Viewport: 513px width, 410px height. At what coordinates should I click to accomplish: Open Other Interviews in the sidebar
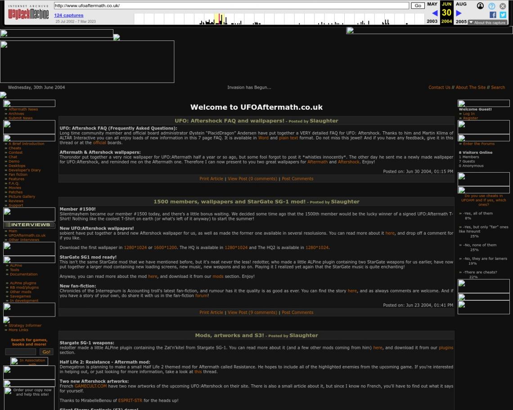point(24,240)
